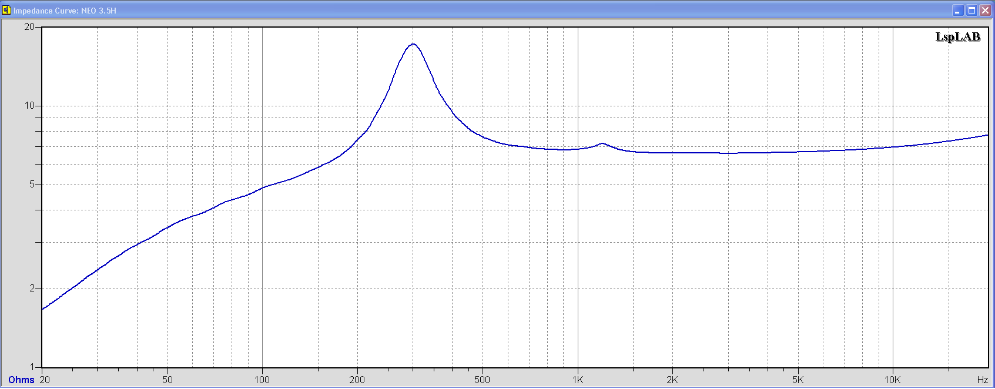Image resolution: width=995 pixels, height=389 pixels.
Task: Click the LspLAB logo in the graph
Action: (x=957, y=36)
